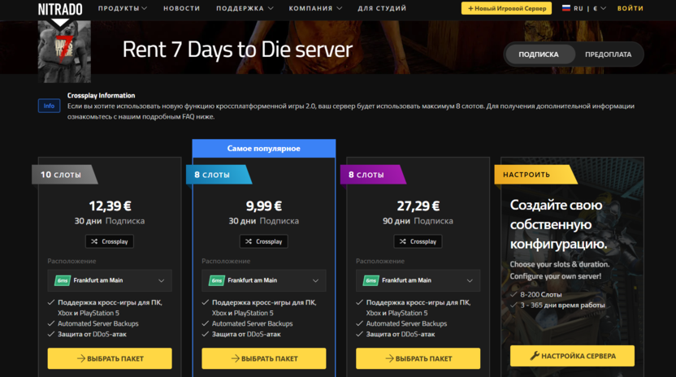Click Настройка сервера button
The height and width of the screenshot is (377, 676).
click(572, 356)
